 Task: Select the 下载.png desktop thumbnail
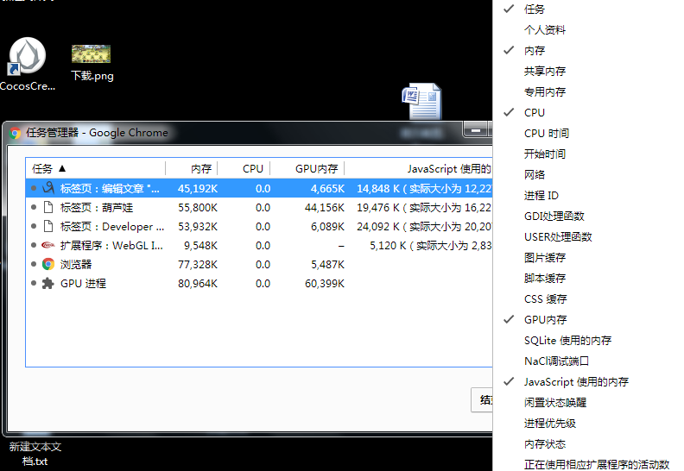[x=92, y=54]
